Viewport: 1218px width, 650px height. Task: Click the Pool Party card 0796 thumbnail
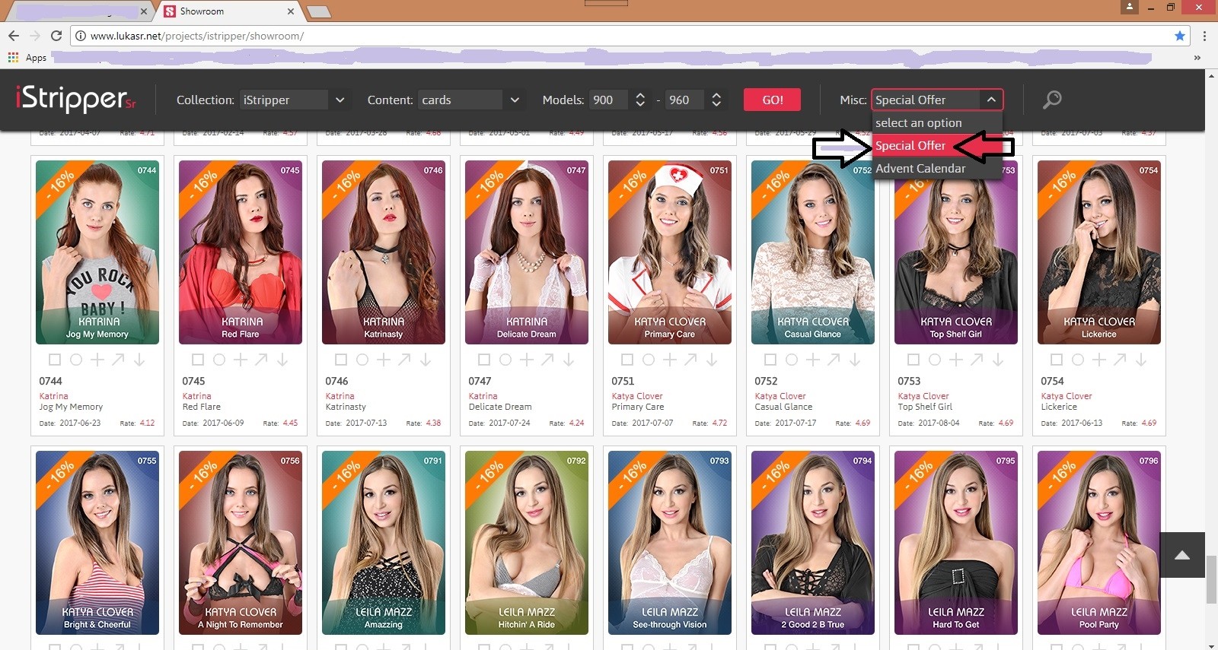(1099, 543)
